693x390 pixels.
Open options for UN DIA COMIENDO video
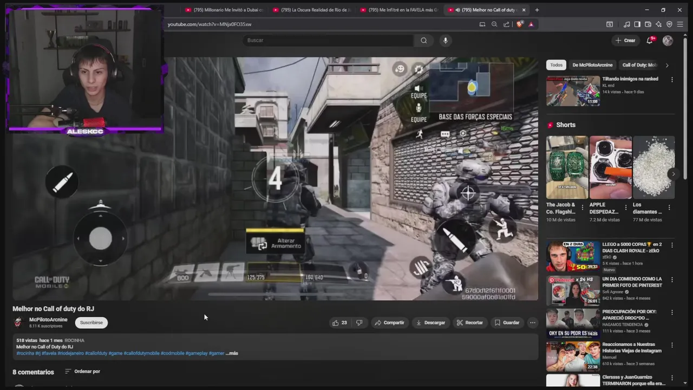click(672, 280)
